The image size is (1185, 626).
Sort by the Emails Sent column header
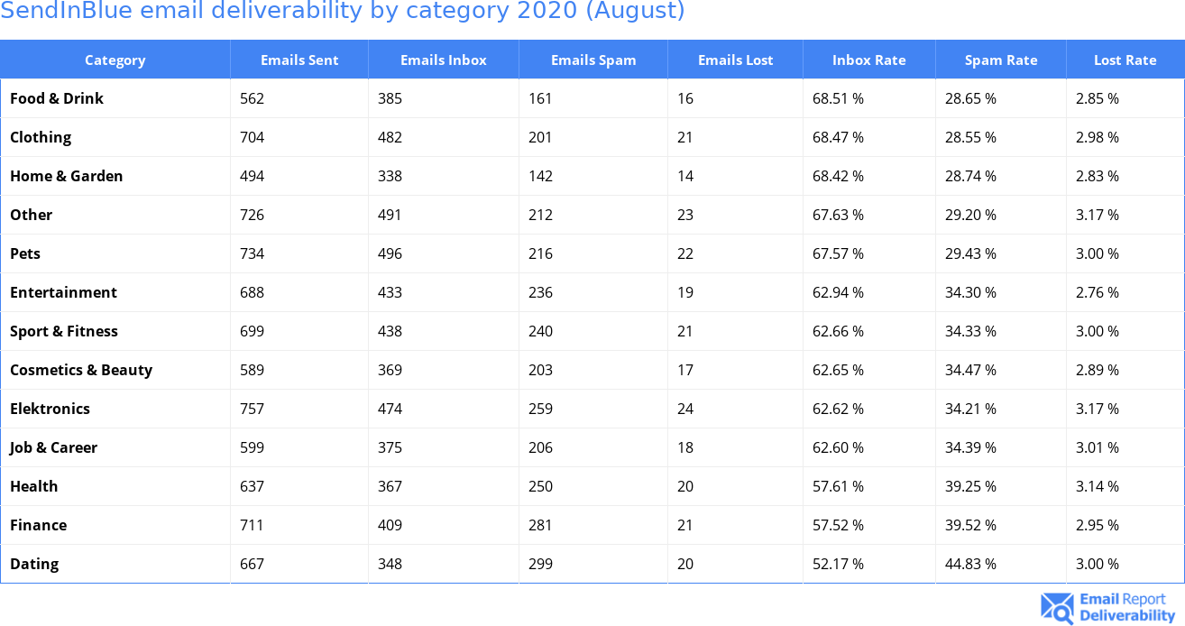pos(299,60)
